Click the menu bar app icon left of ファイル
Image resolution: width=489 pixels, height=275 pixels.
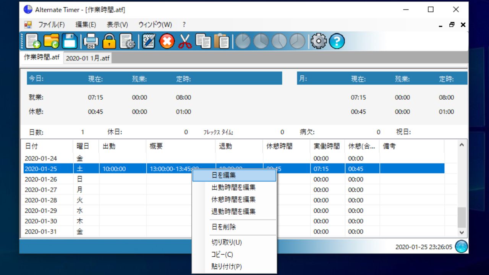pyautogui.click(x=28, y=25)
